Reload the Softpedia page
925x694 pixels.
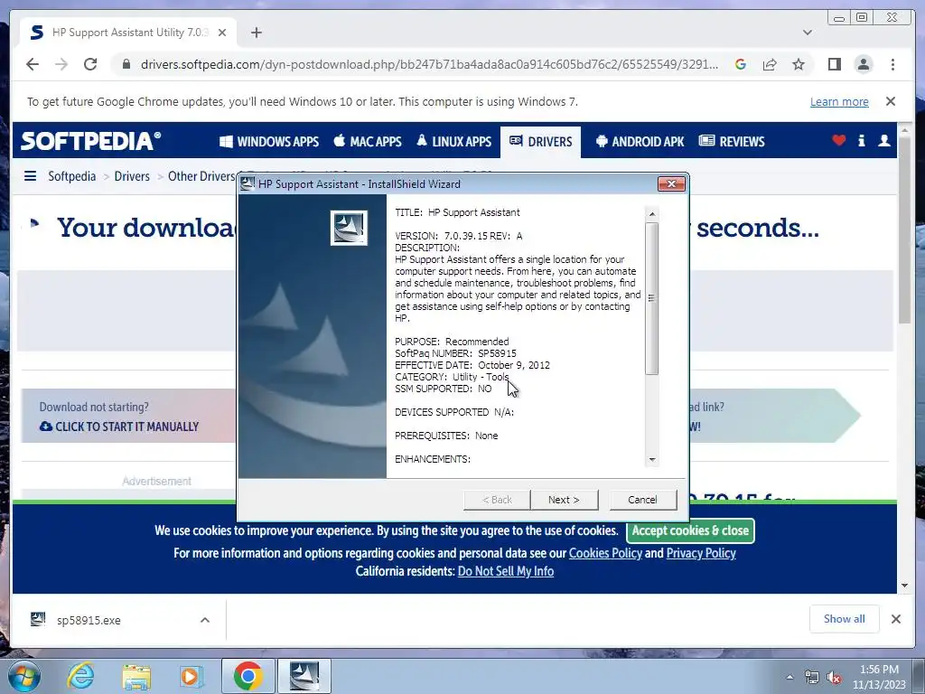pyautogui.click(x=90, y=64)
